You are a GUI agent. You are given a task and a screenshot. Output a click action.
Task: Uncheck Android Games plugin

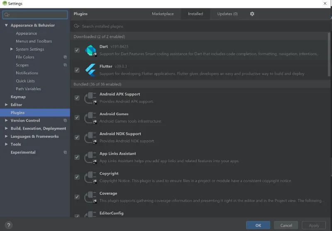coord(77,118)
